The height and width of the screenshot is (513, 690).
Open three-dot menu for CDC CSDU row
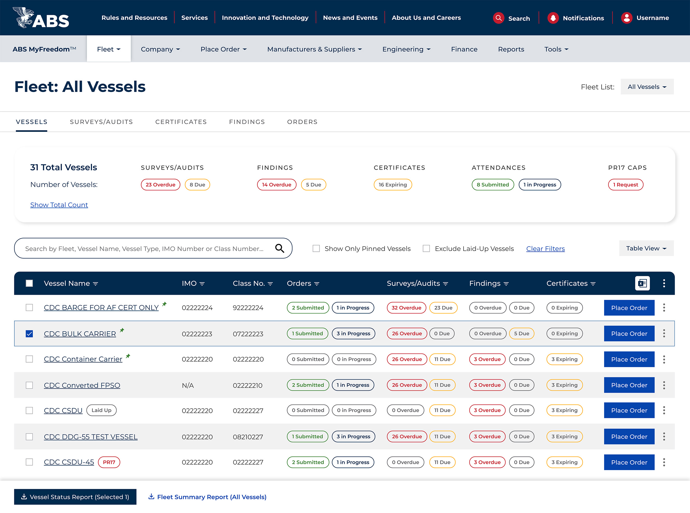click(x=664, y=410)
